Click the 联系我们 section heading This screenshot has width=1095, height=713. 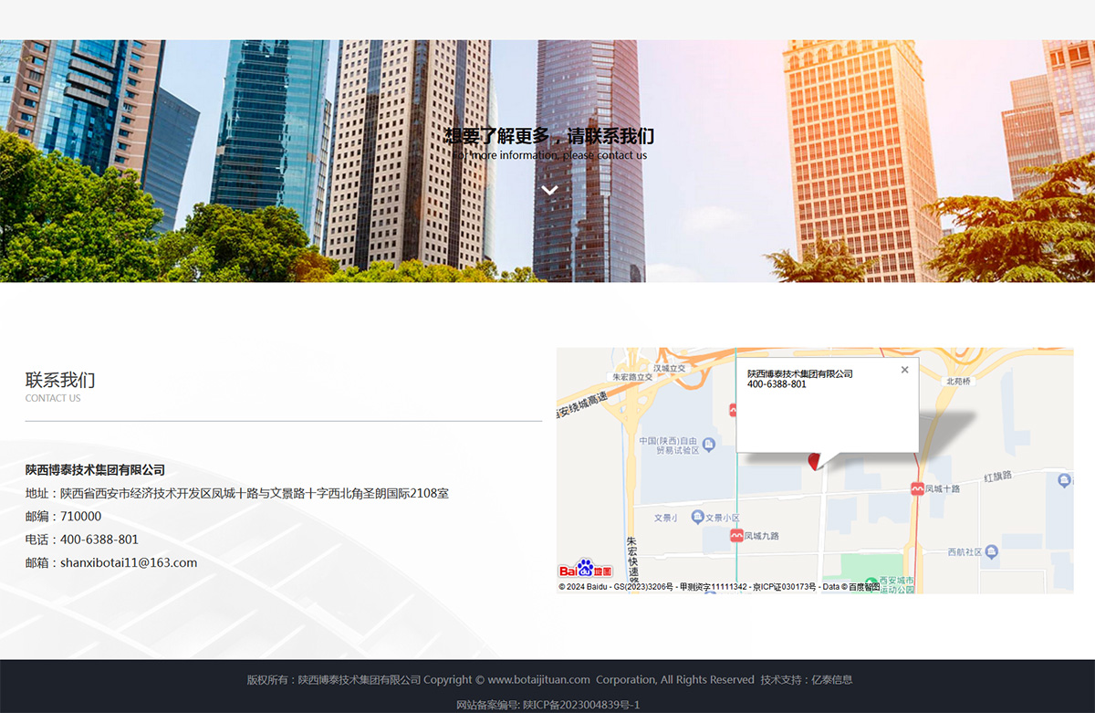pos(60,380)
